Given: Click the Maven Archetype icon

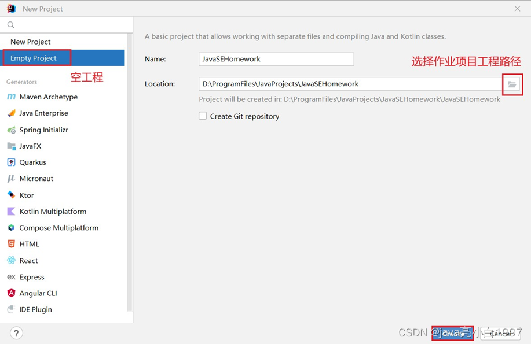Looking at the screenshot, I should [11, 97].
